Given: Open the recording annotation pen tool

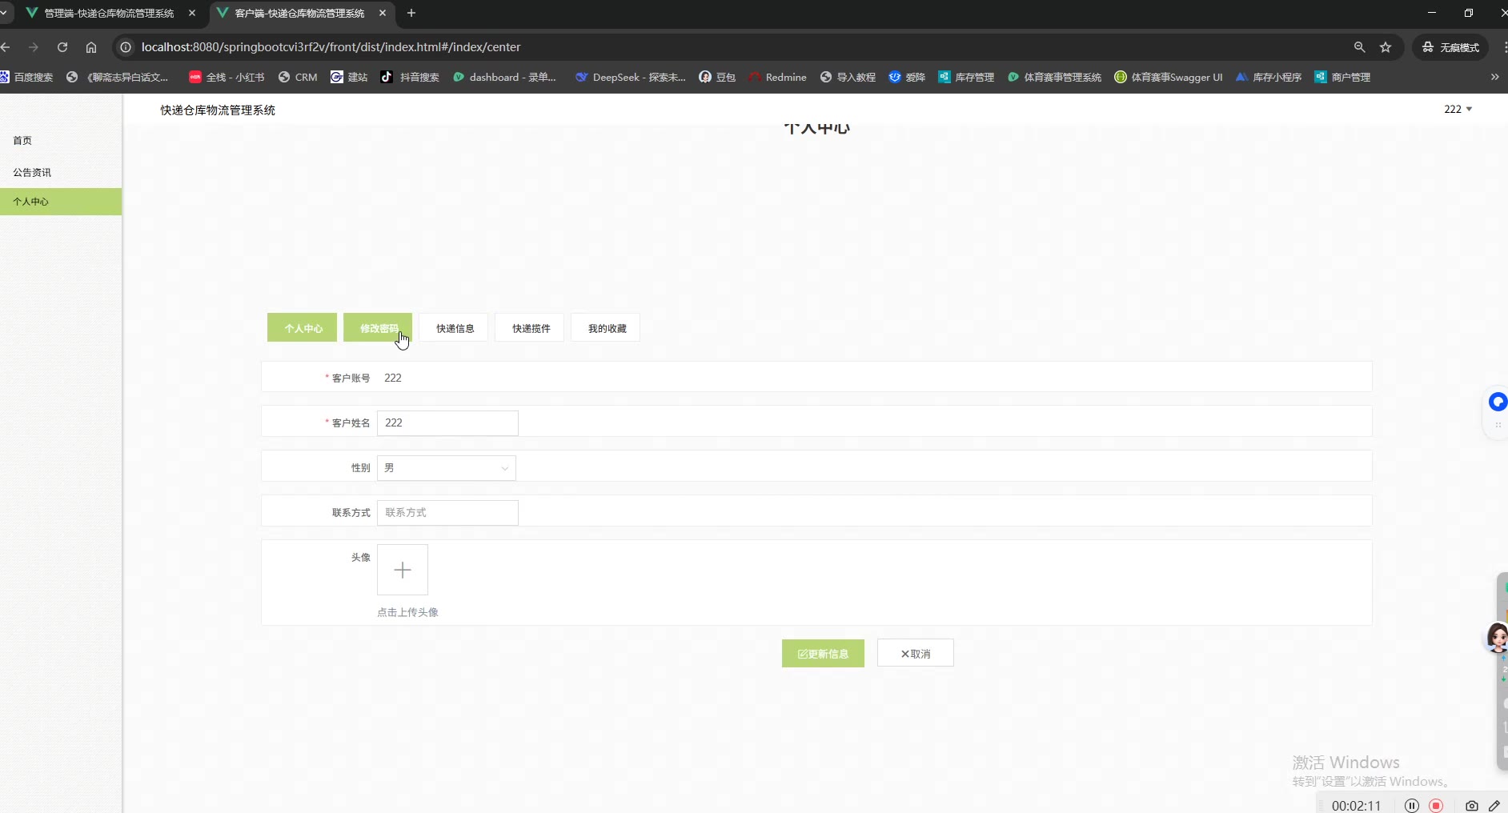Looking at the screenshot, I should coord(1494,806).
